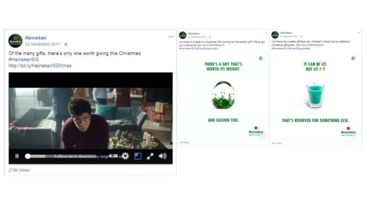366x205 pixels.
Task: Open options menu on 13 December post
Action: tap(266, 33)
